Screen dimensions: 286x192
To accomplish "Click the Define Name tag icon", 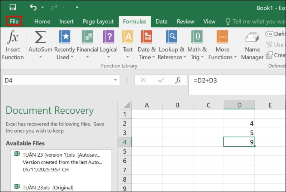I will (269, 34).
